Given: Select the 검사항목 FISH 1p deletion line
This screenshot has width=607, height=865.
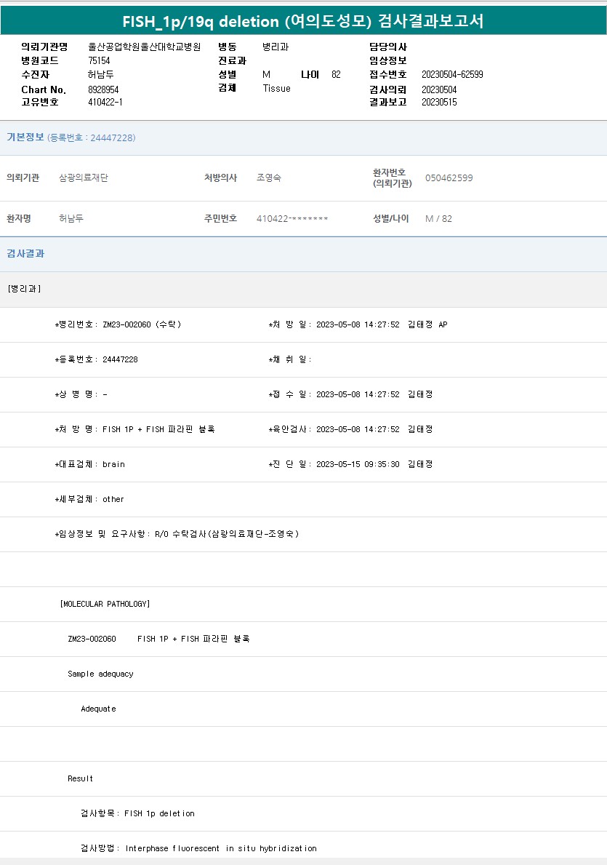Looking at the screenshot, I should pos(137,813).
